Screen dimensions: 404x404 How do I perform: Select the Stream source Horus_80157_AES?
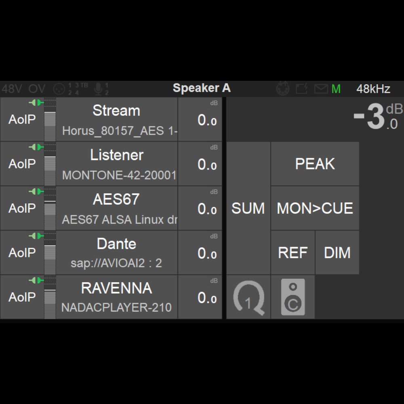[117, 119]
